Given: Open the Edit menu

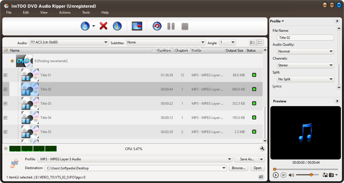Looking at the screenshot, I should [26, 12].
